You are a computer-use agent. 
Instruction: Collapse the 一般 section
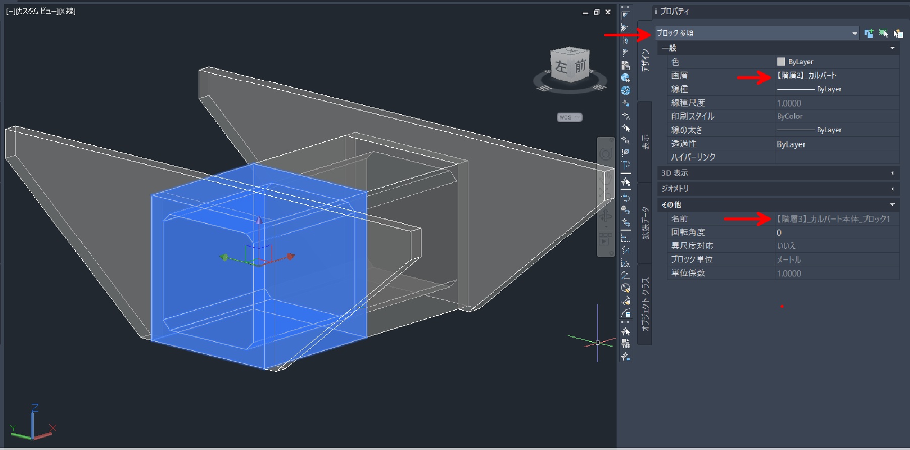[892, 48]
